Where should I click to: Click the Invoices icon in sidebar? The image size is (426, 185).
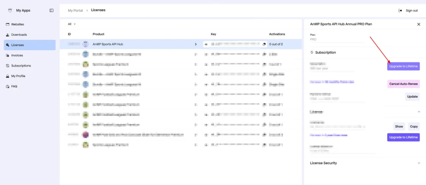pyautogui.click(x=7, y=55)
